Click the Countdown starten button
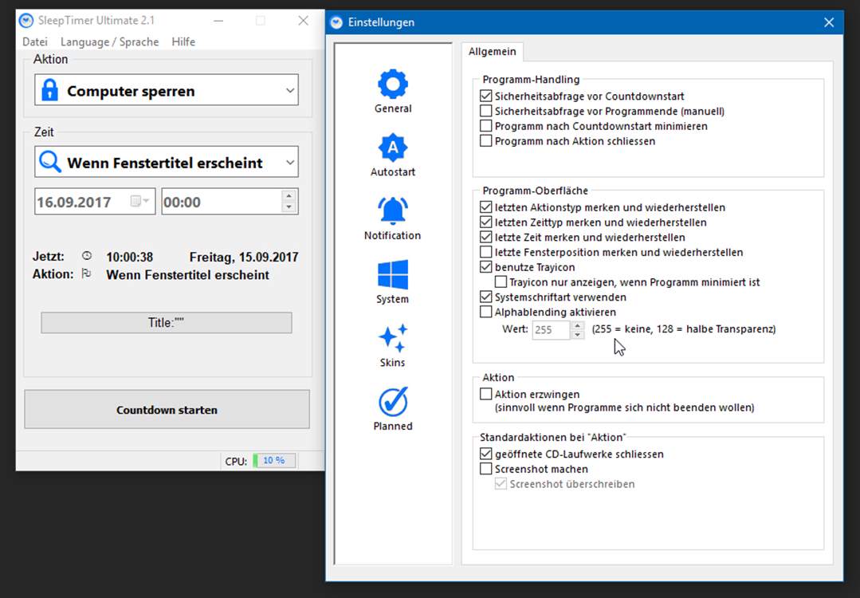 click(167, 409)
